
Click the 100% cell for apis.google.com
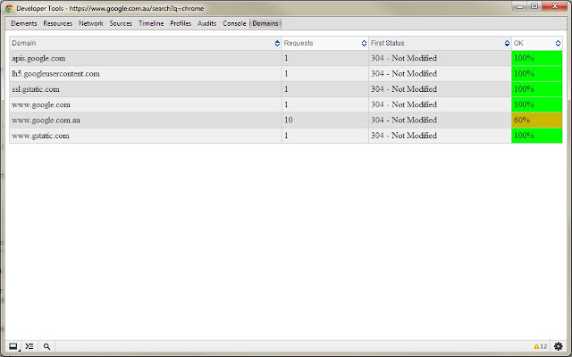coord(537,58)
